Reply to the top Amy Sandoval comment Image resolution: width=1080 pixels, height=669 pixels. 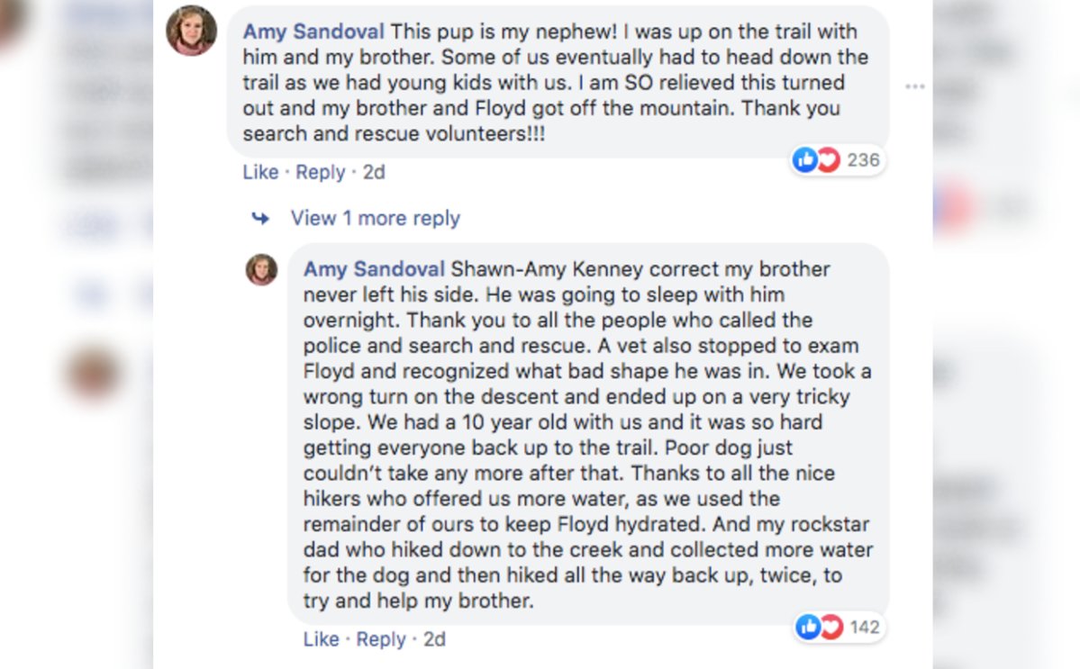[320, 172]
